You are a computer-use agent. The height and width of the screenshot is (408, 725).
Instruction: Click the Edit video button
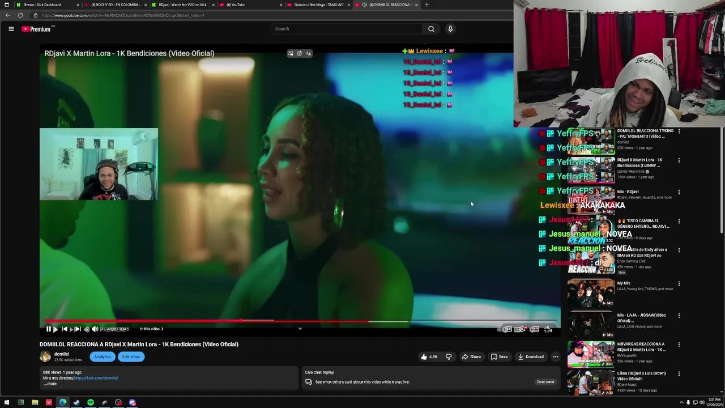pos(131,356)
